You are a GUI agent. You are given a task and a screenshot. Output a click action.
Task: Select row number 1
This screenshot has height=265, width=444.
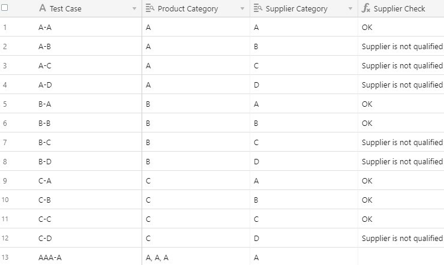point(5,28)
